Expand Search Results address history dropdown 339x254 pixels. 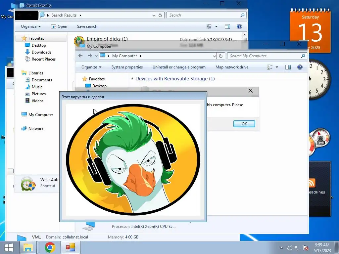(x=154, y=15)
